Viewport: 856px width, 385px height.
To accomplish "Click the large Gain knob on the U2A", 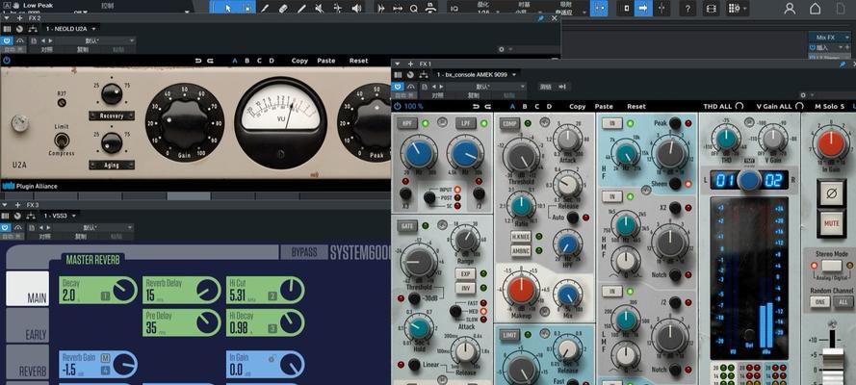I will 185,122.
